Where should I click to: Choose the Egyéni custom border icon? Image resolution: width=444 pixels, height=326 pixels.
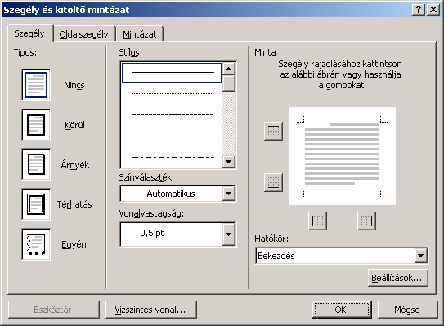36,244
